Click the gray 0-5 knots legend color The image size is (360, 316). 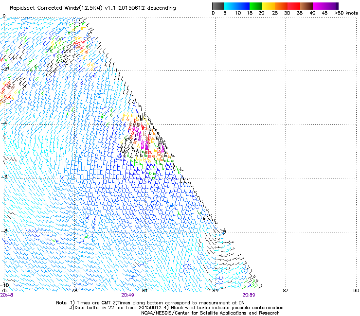coord(218,6)
